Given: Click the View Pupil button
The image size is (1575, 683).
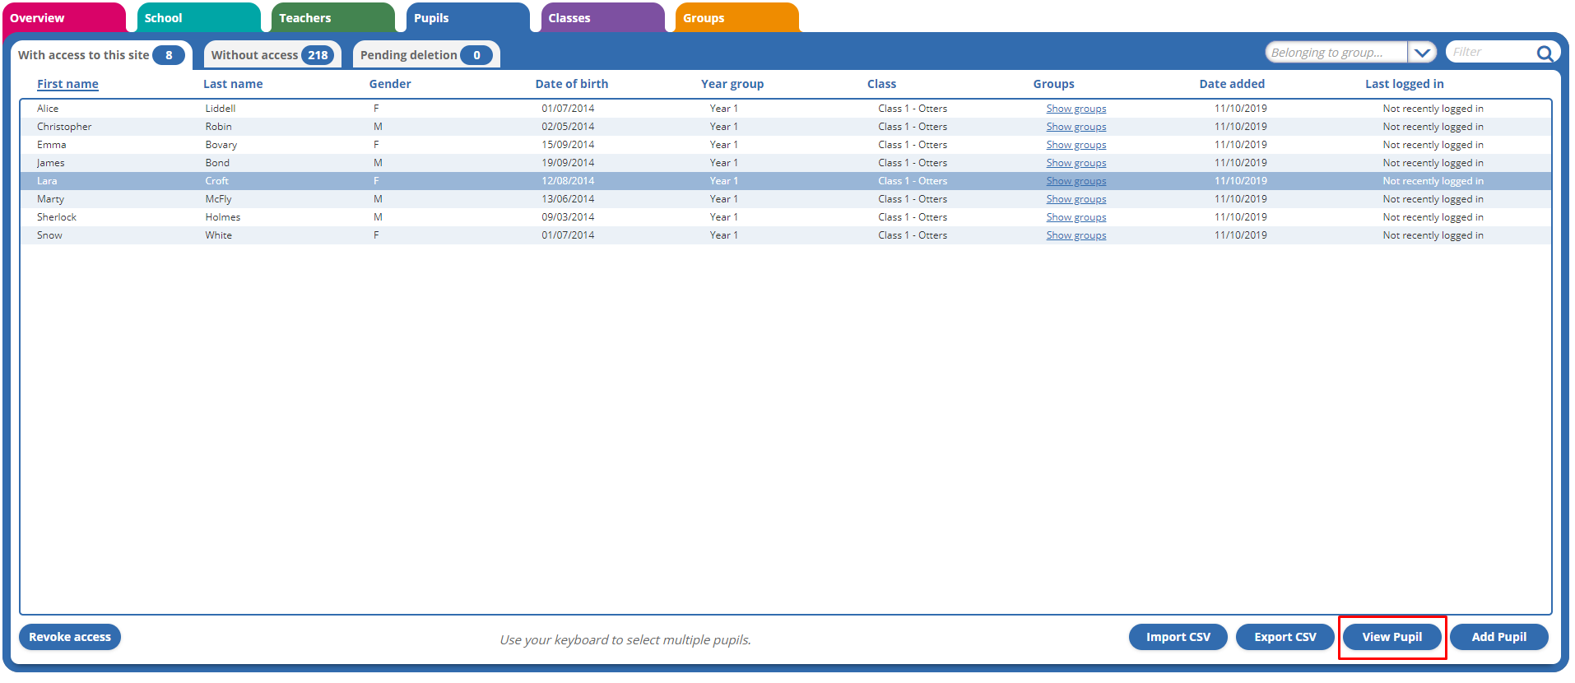Looking at the screenshot, I should [x=1391, y=637].
